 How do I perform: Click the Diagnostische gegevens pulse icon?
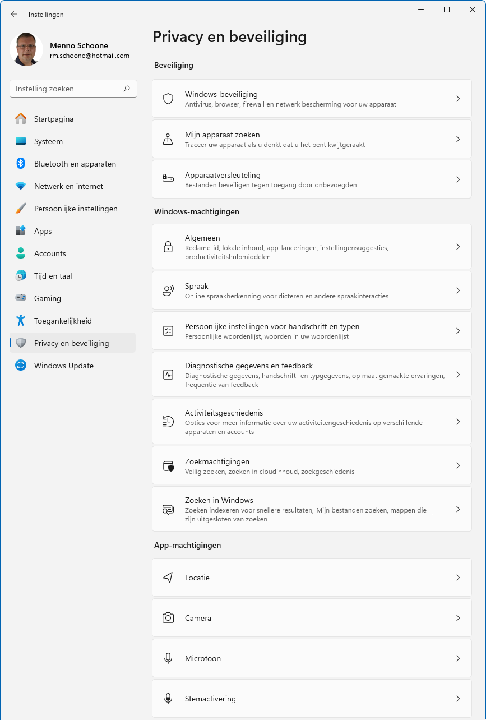pyautogui.click(x=168, y=375)
